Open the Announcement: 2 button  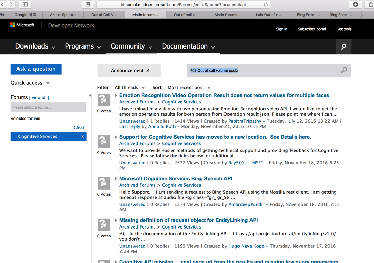point(129,70)
